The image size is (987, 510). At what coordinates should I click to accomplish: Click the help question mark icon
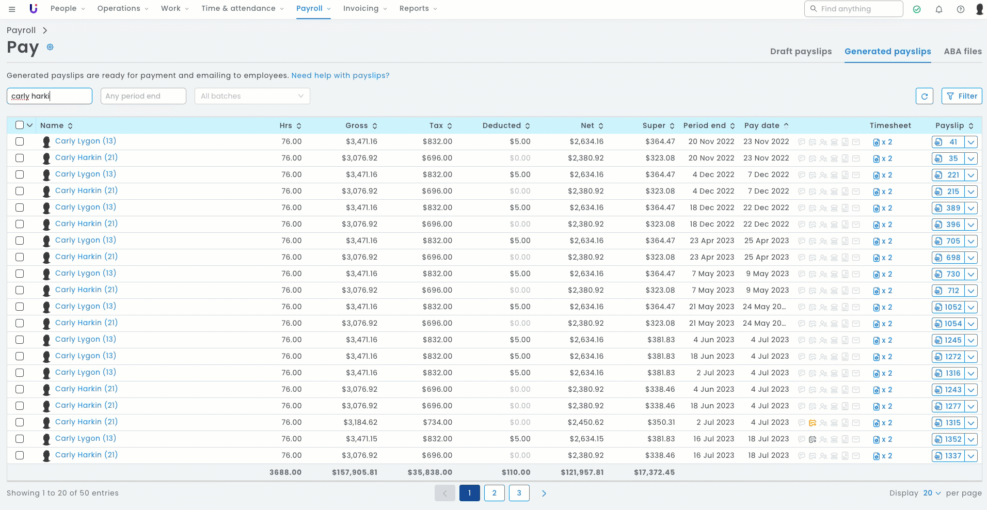point(960,9)
